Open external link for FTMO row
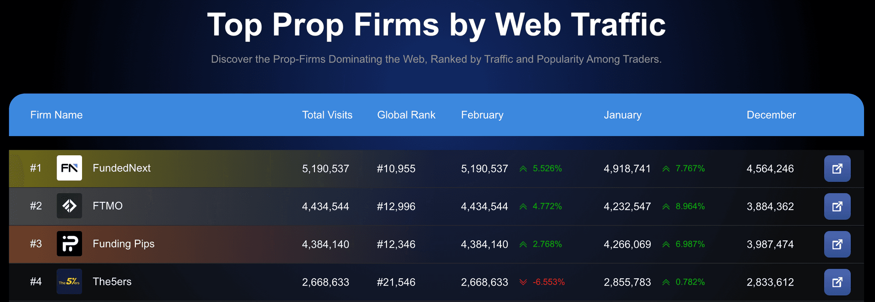This screenshot has height=302, width=875. [x=837, y=206]
